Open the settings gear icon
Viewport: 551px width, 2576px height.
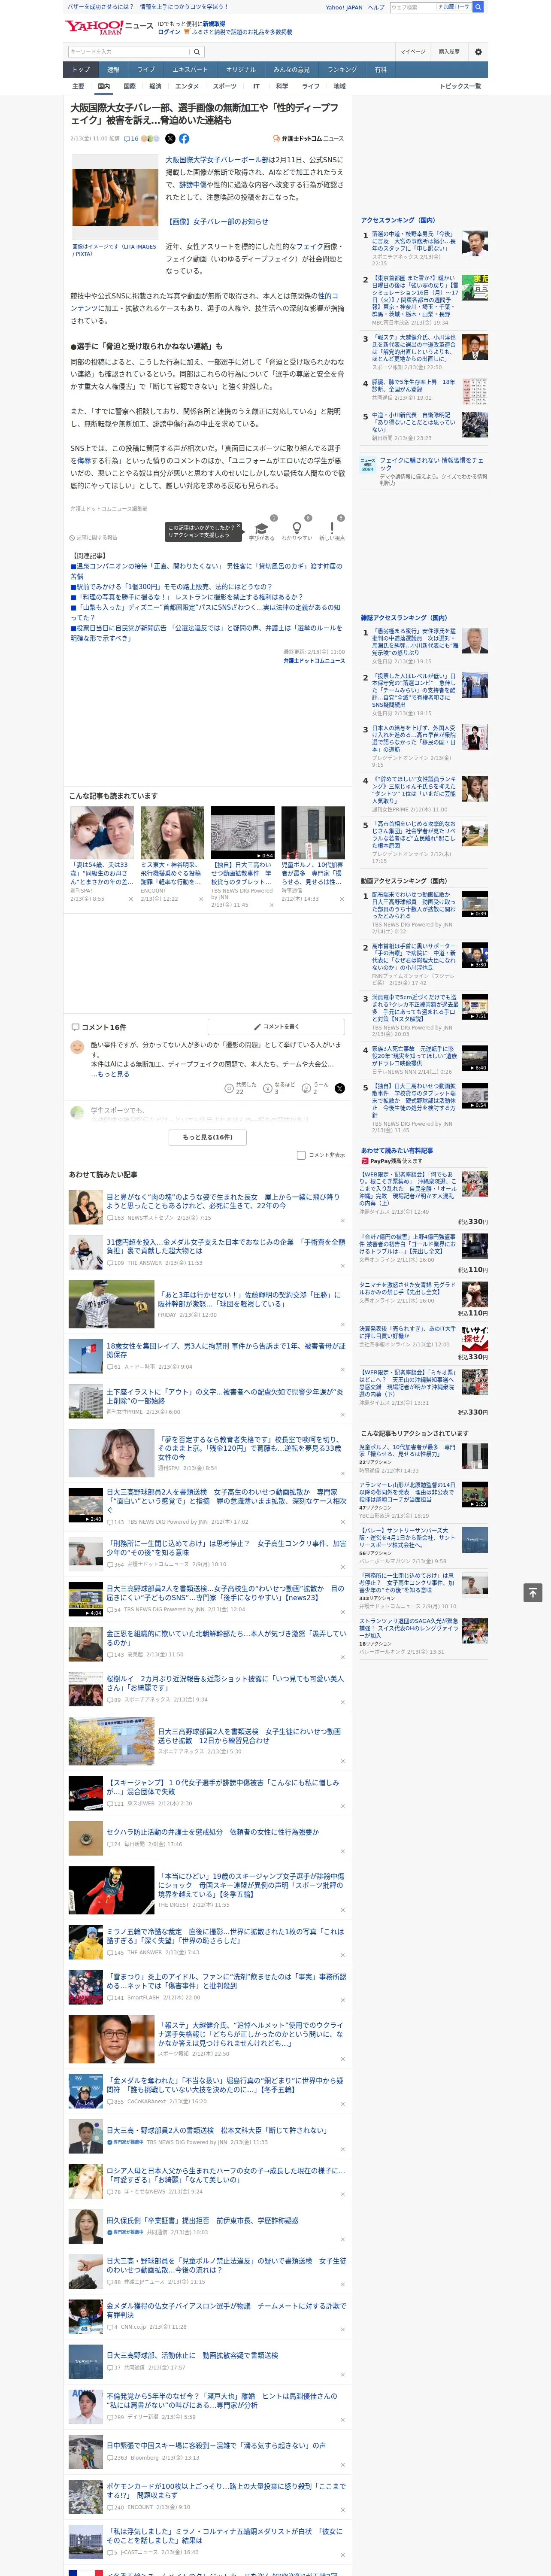[478, 51]
